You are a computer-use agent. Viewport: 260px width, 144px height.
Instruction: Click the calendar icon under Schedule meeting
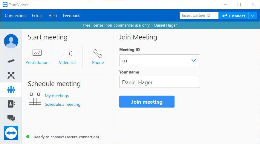point(35,100)
